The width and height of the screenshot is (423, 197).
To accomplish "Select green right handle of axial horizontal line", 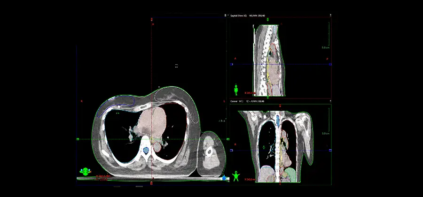I will (x=228, y=139).
